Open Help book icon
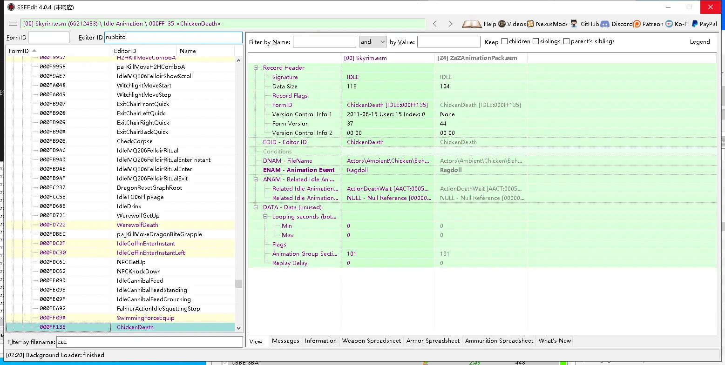 pyautogui.click(x=472, y=24)
